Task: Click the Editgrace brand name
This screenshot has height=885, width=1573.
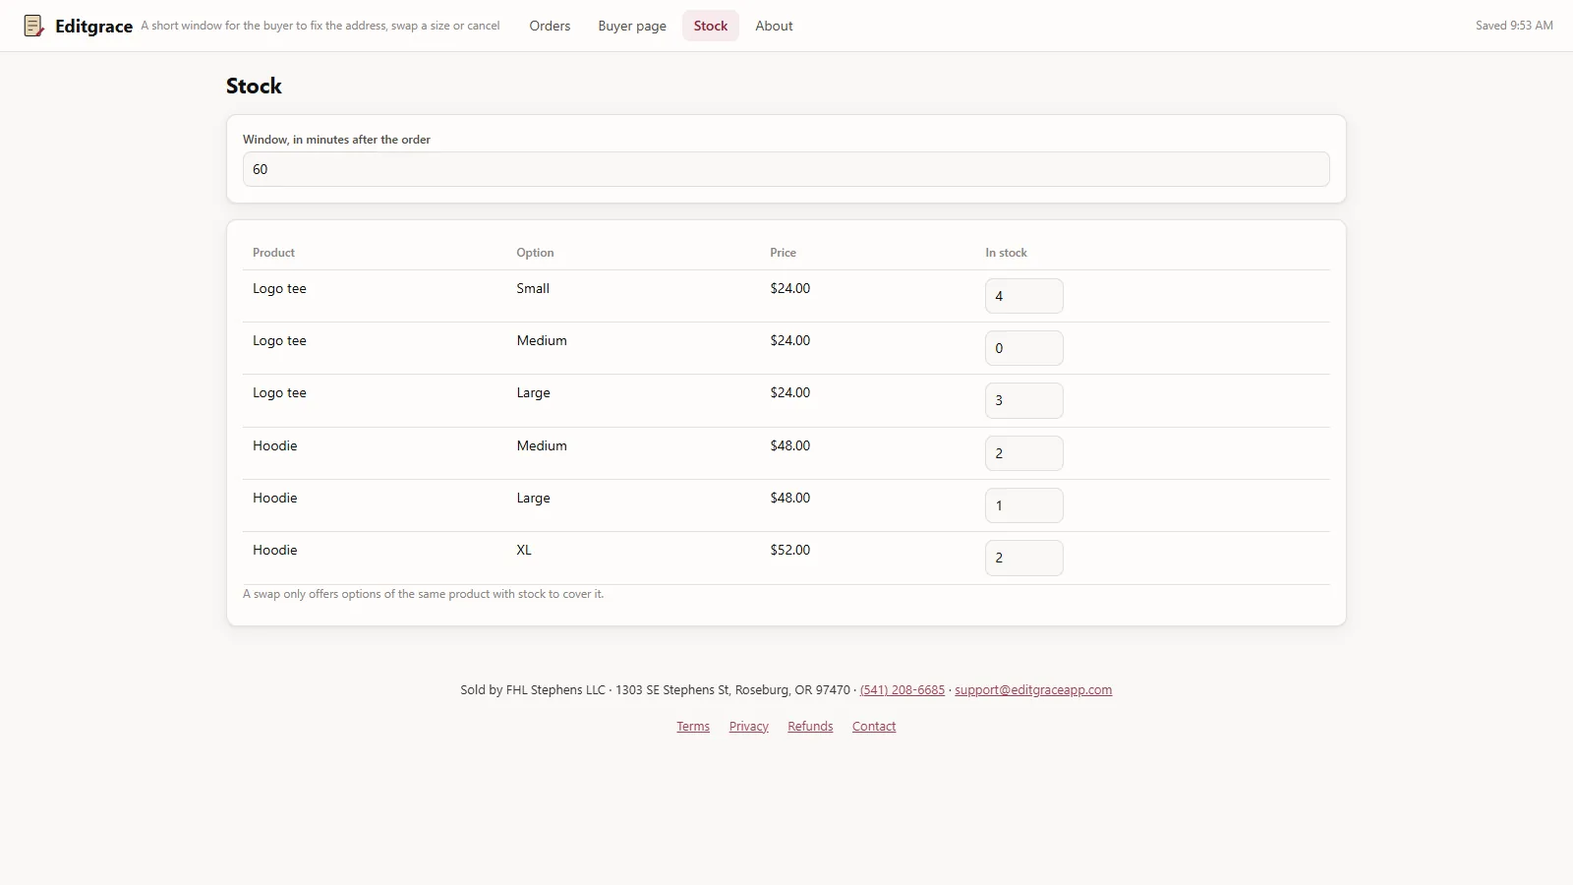Action: pos(93,27)
